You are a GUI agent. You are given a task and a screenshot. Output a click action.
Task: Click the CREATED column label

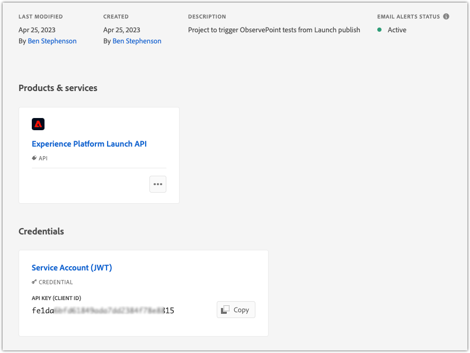116,16
